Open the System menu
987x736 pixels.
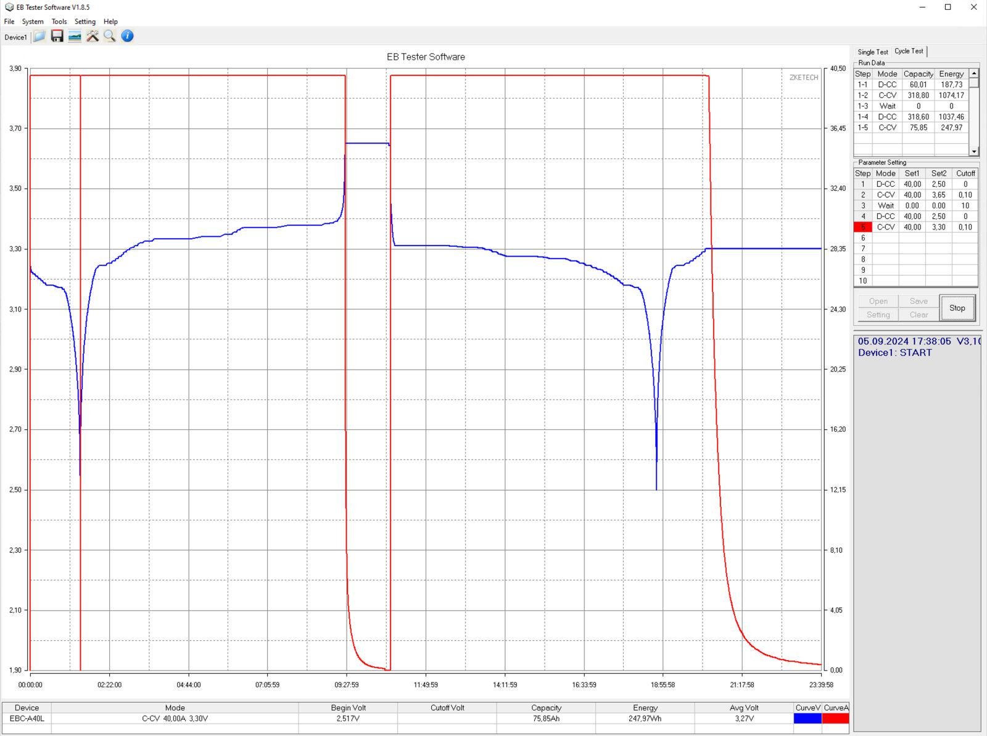tap(33, 22)
